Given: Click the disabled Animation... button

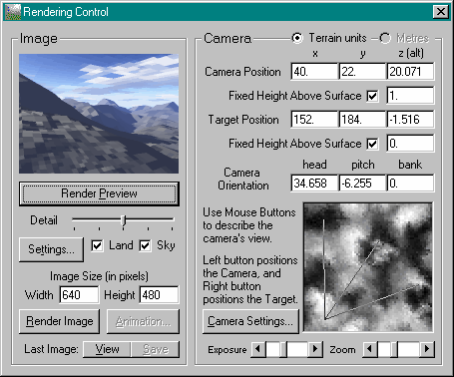Looking at the screenshot, I should (143, 321).
